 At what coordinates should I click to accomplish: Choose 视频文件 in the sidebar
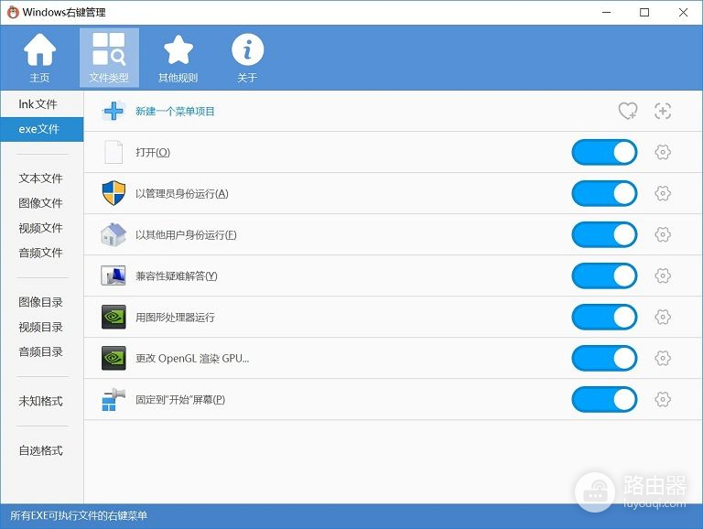pos(42,228)
